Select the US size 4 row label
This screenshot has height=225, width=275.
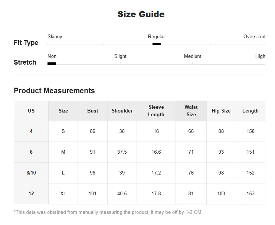click(x=31, y=131)
